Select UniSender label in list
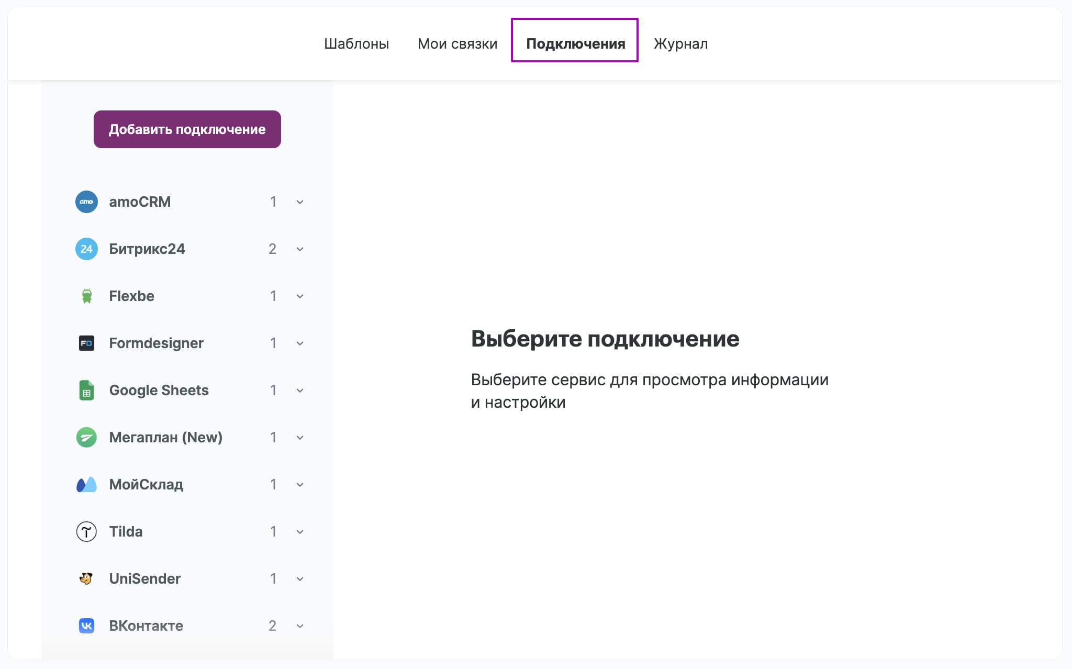1072x669 pixels. (144, 578)
